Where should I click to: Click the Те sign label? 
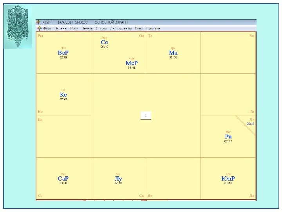(150, 36)
